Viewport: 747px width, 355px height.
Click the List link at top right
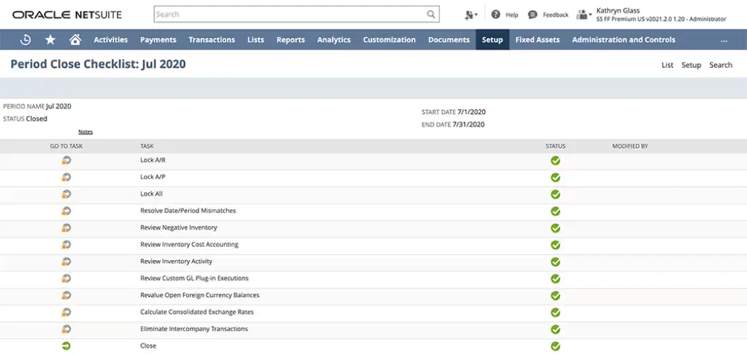668,65
